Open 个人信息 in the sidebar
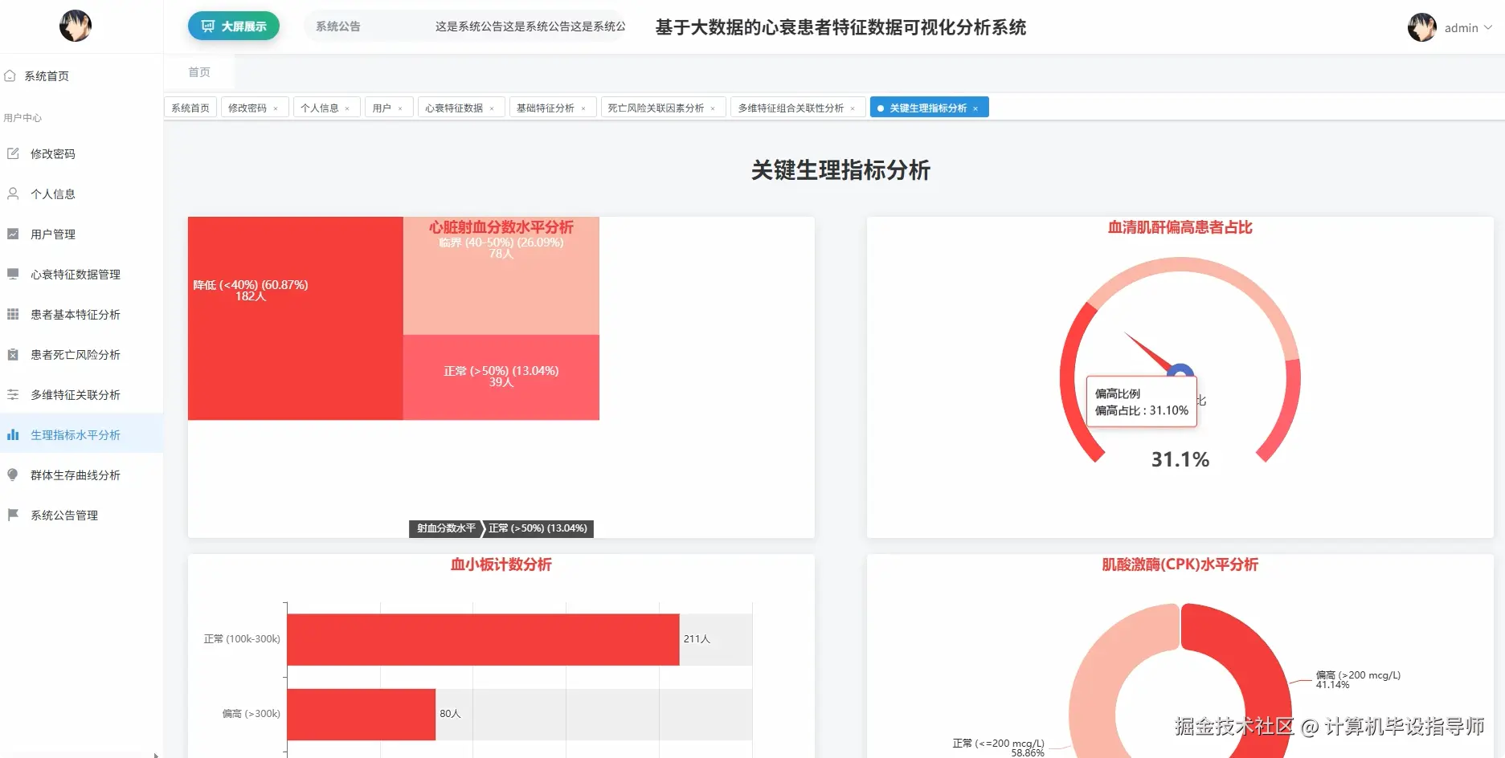This screenshot has width=1505, height=758. pos(81,194)
